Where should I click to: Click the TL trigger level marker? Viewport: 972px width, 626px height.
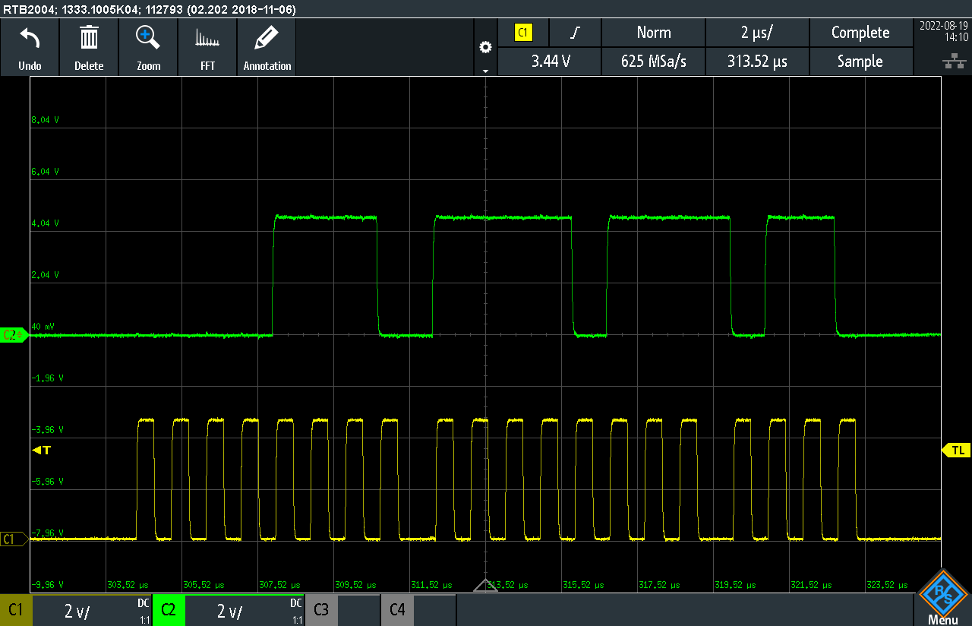(x=957, y=450)
